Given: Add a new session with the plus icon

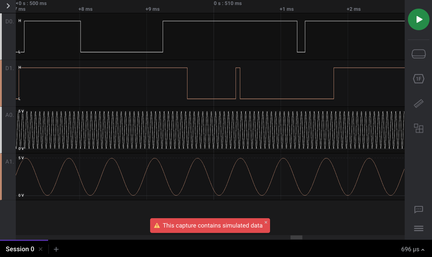Looking at the screenshot, I should pyautogui.click(x=56, y=249).
